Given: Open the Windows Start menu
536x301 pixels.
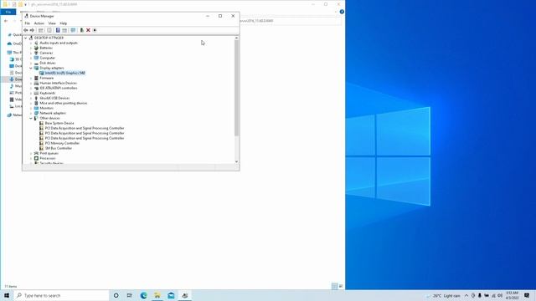Looking at the screenshot, I should pyautogui.click(x=7, y=295).
